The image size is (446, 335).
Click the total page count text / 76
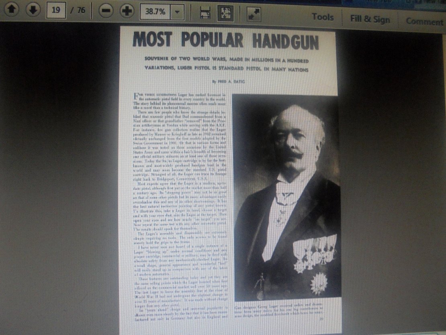[78, 10]
